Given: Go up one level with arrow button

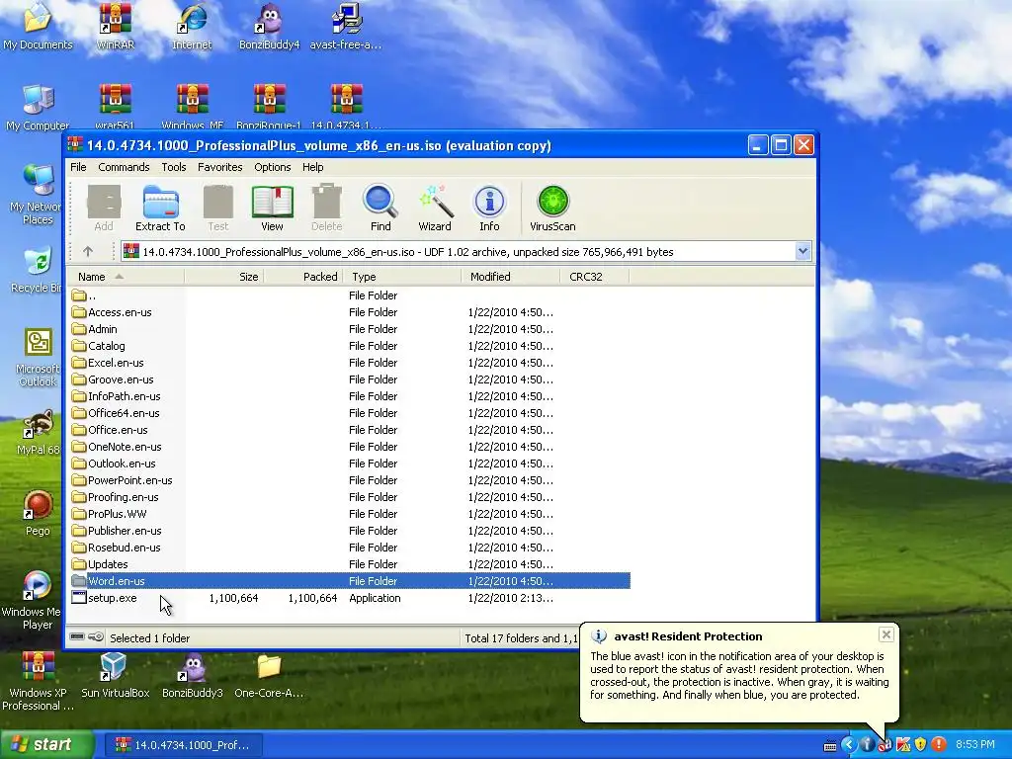Looking at the screenshot, I should (88, 252).
